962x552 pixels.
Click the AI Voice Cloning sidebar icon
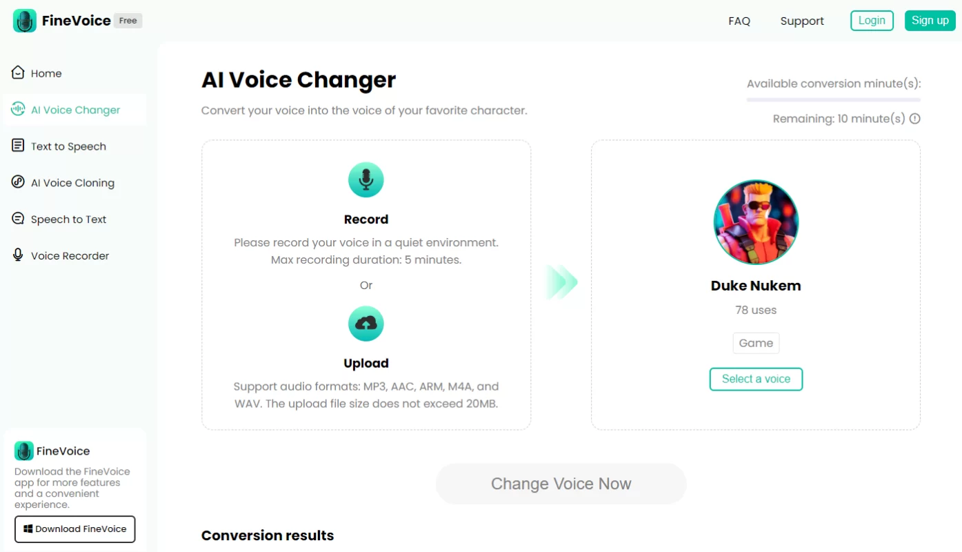(x=18, y=182)
